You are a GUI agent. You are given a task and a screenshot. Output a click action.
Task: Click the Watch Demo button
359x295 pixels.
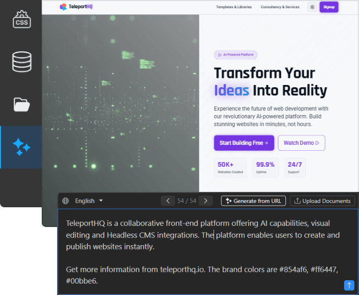(301, 143)
